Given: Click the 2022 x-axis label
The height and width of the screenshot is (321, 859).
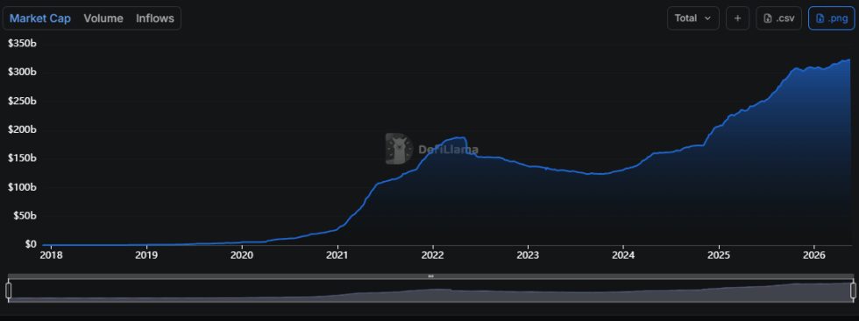Looking at the screenshot, I should click(432, 255).
